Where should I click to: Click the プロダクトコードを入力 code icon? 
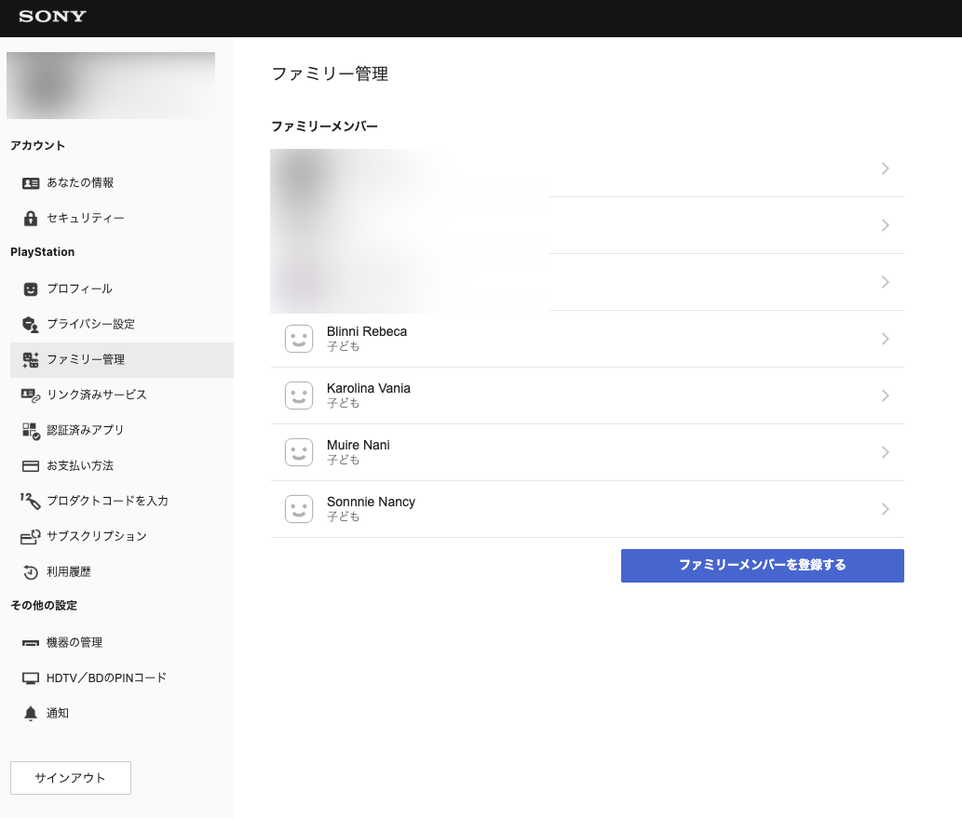tap(31, 501)
